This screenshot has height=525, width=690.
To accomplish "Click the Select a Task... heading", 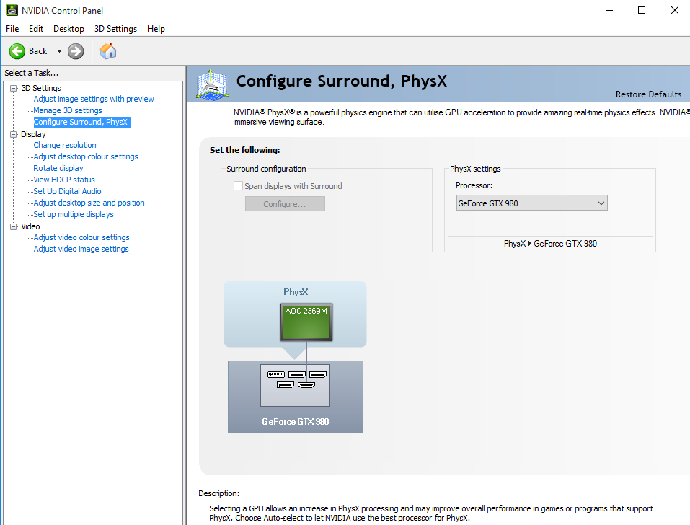I will point(31,73).
